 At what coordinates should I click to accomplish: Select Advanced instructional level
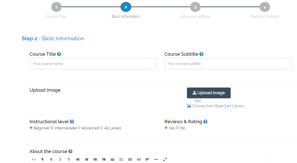(x=79, y=128)
